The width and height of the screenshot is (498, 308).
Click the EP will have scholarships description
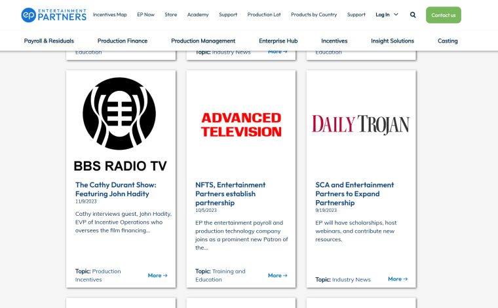[x=356, y=231]
